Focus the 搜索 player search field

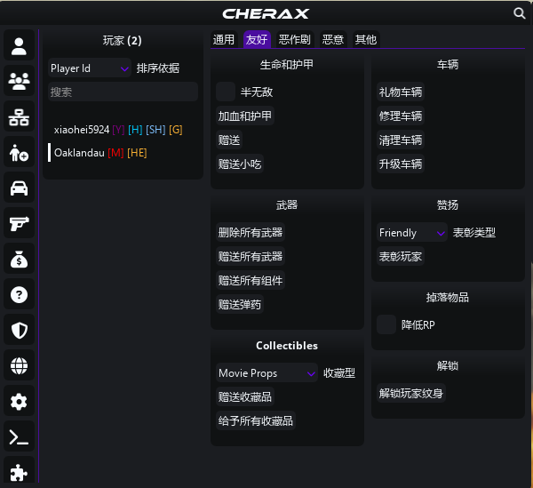click(x=123, y=92)
